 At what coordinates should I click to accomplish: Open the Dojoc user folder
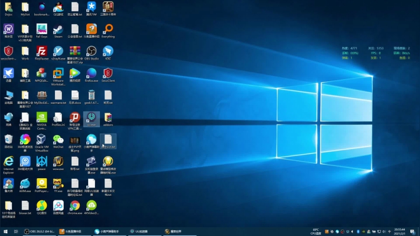click(8, 9)
